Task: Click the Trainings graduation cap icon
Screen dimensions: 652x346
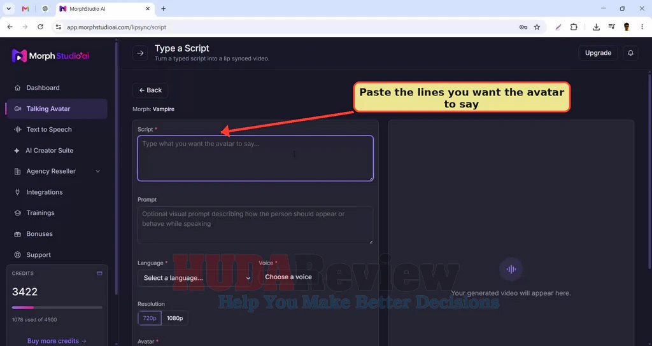Action: [17, 212]
